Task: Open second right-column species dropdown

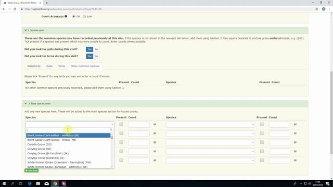Action: tap(210, 133)
